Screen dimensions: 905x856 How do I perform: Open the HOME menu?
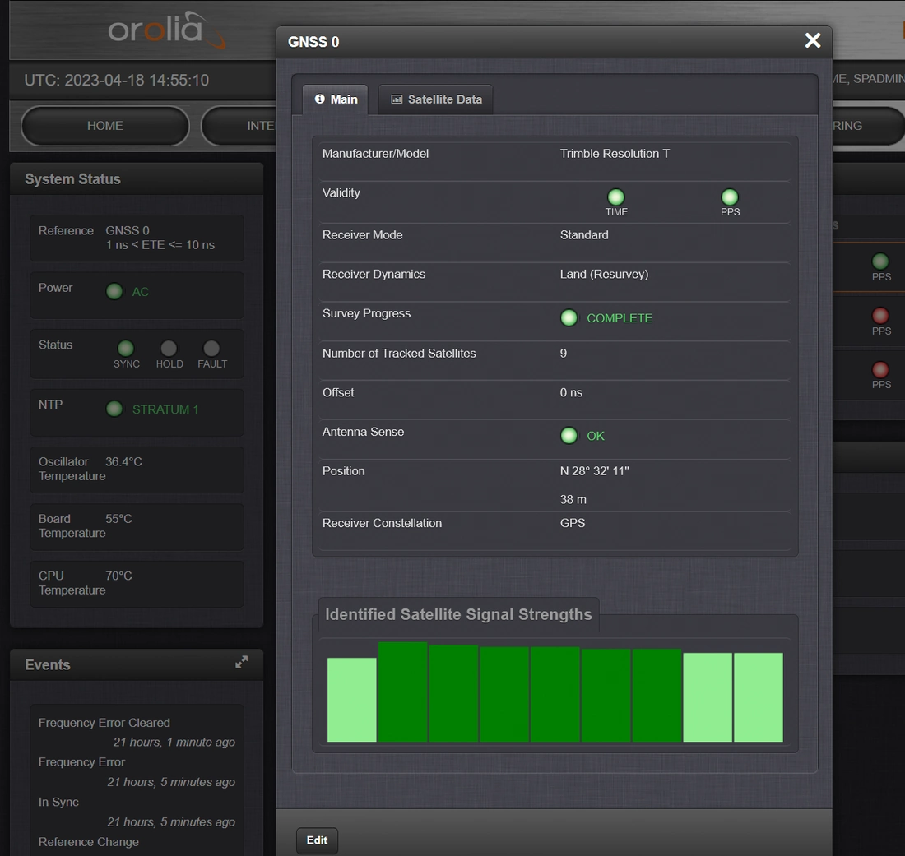pyautogui.click(x=105, y=126)
